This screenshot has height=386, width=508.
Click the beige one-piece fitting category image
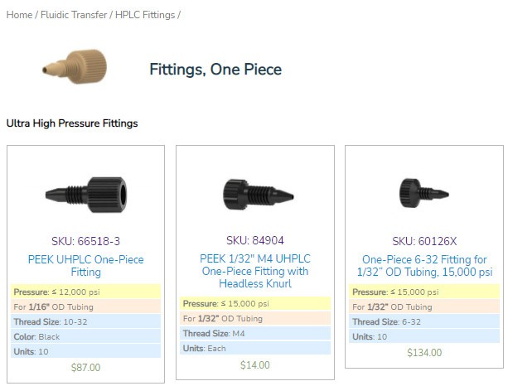tap(75, 66)
